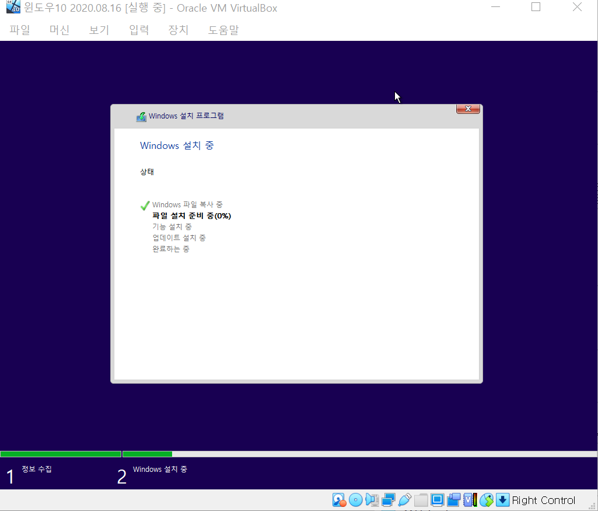This screenshot has width=598, height=511.
Task: Click the completed step 1 progress bar
Action: (x=61, y=454)
